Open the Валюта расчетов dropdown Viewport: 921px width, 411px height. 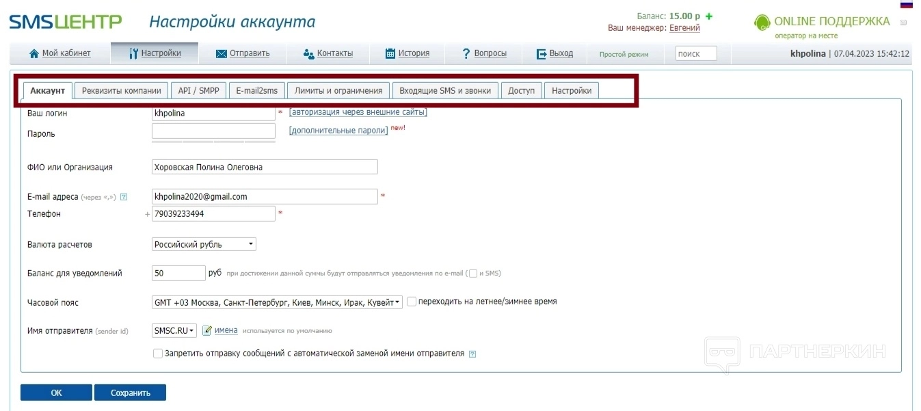click(204, 244)
